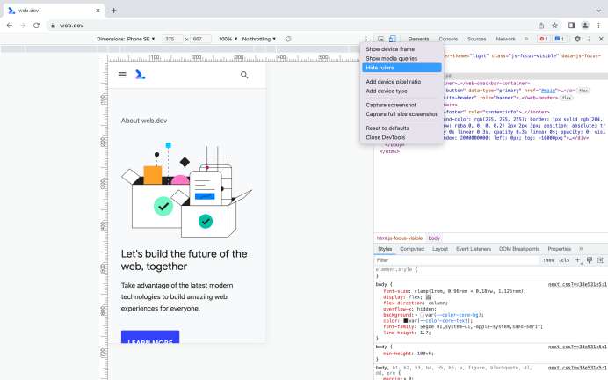Go back with browser back arrow

10,26
